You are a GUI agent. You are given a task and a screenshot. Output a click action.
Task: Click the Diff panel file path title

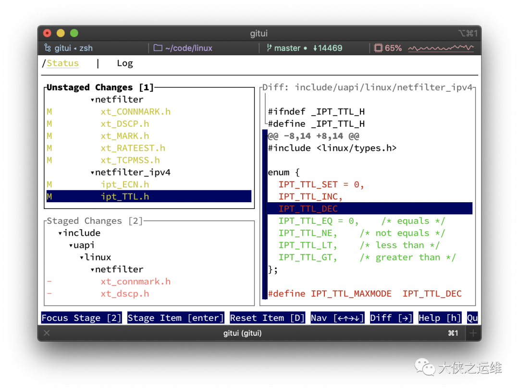click(368, 87)
